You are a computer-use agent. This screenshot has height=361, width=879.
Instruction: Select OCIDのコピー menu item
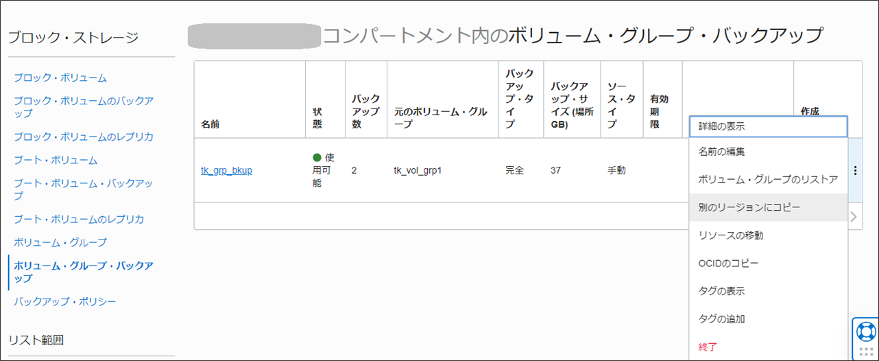tap(728, 264)
